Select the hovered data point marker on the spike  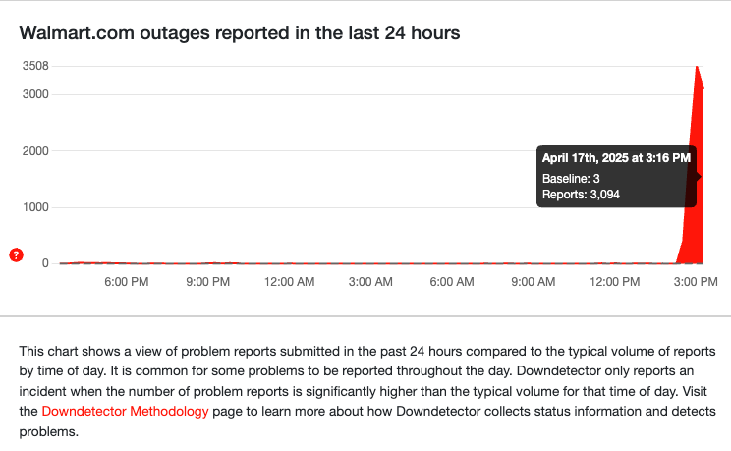[699, 177]
